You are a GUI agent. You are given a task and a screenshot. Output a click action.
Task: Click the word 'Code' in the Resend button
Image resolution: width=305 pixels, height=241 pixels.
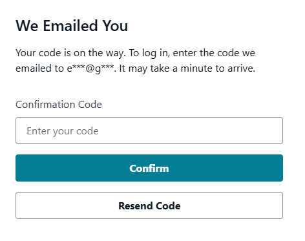168,205
